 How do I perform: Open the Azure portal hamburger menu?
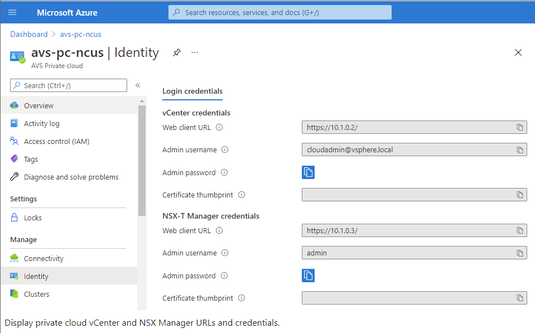pos(12,12)
